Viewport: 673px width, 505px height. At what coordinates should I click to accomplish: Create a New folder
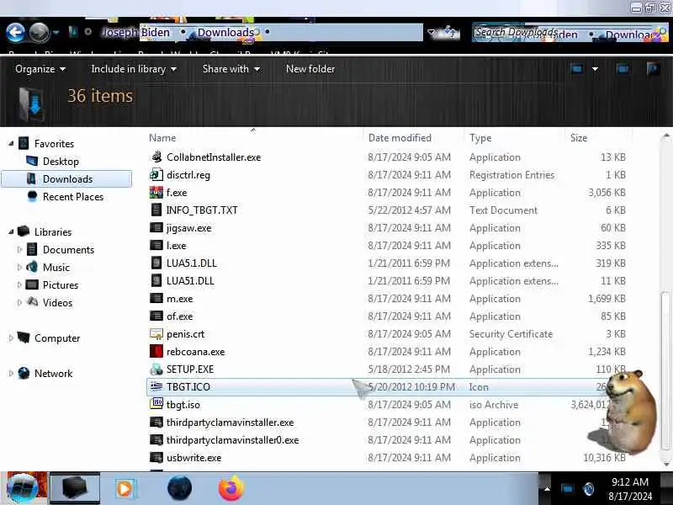pos(310,69)
